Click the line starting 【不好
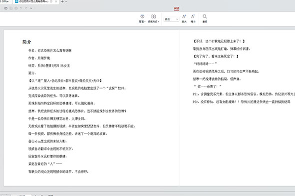This screenshot has height=196, width=295. click(219, 41)
